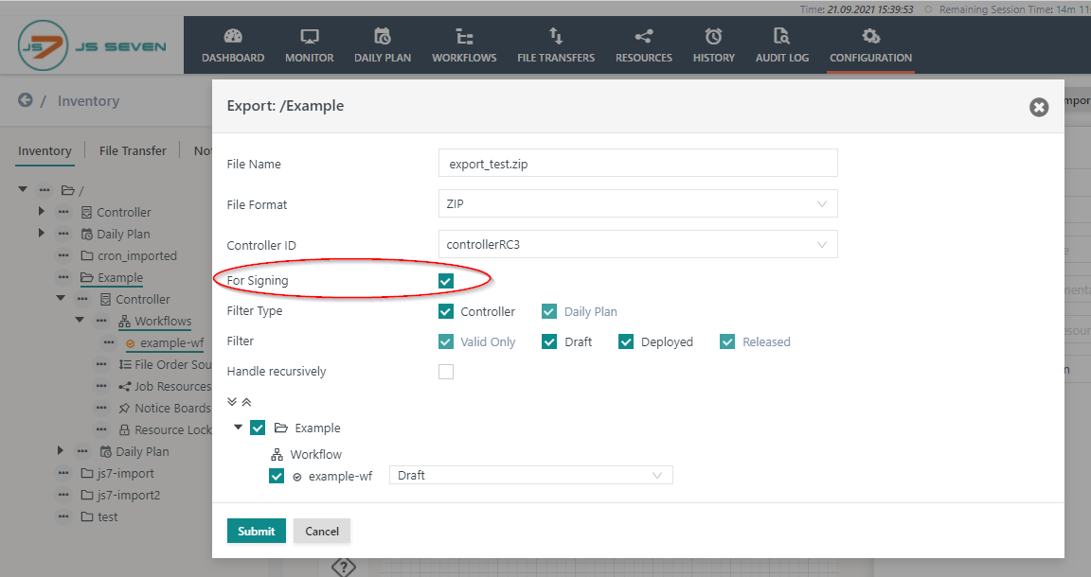Open the action menu dots for cron_imported

click(x=63, y=255)
